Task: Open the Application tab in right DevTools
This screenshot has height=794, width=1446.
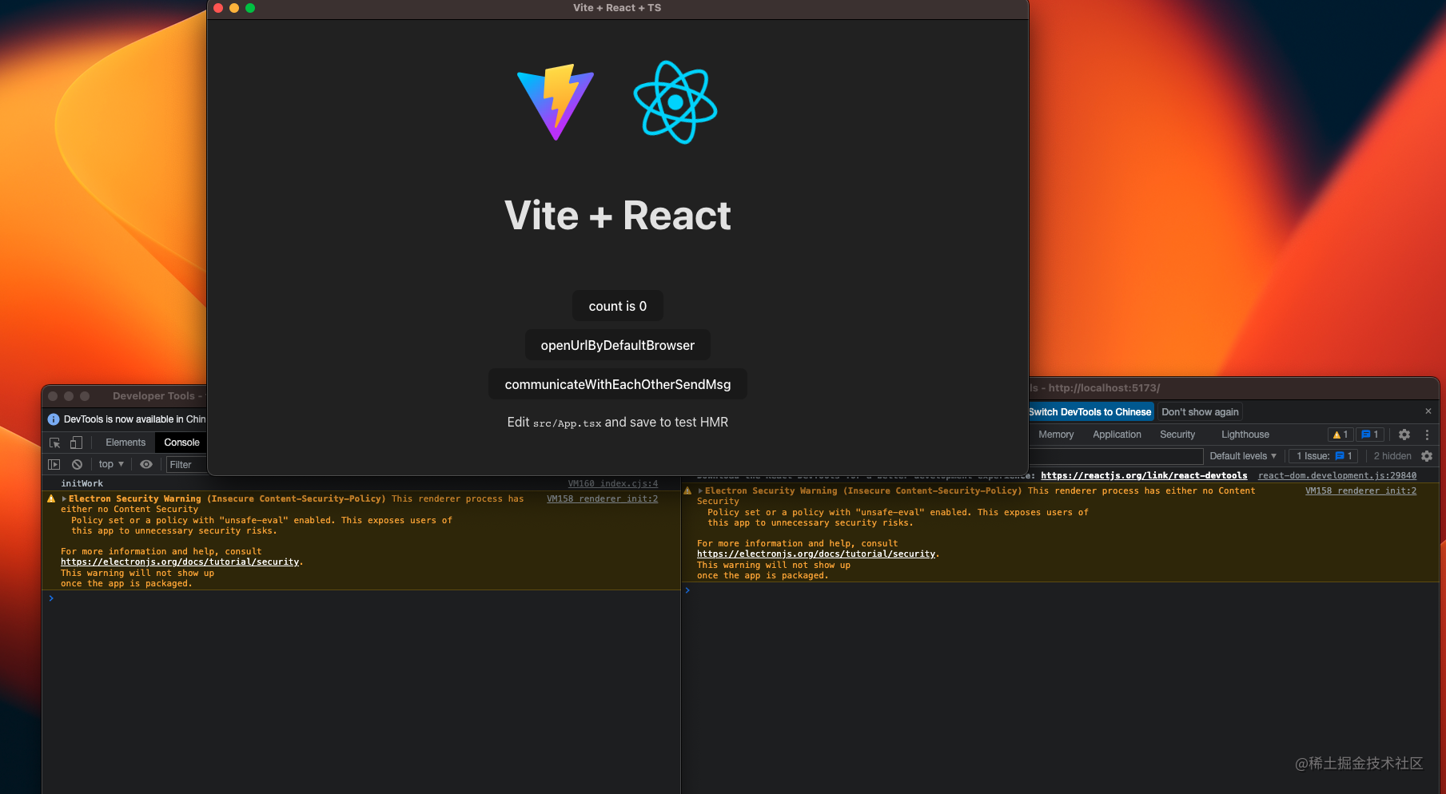Action: coord(1117,435)
